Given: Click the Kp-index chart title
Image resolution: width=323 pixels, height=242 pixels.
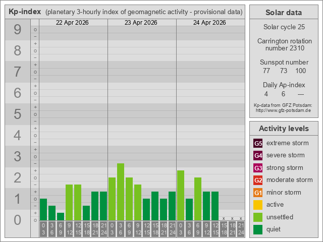Looking at the screenshot, I should (24, 12).
